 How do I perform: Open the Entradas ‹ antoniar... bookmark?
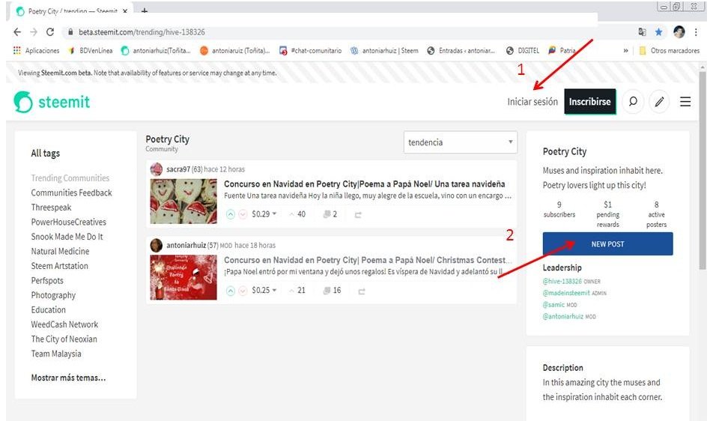tap(461, 51)
